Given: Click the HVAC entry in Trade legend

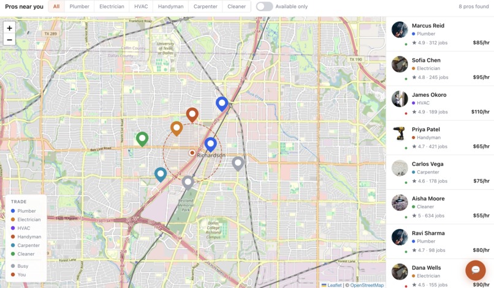Looking at the screenshot, I should [x=21, y=228].
